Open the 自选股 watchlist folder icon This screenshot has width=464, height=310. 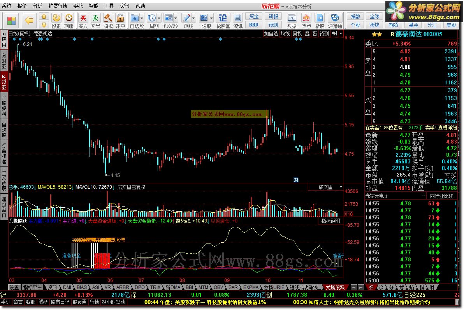(135, 18)
